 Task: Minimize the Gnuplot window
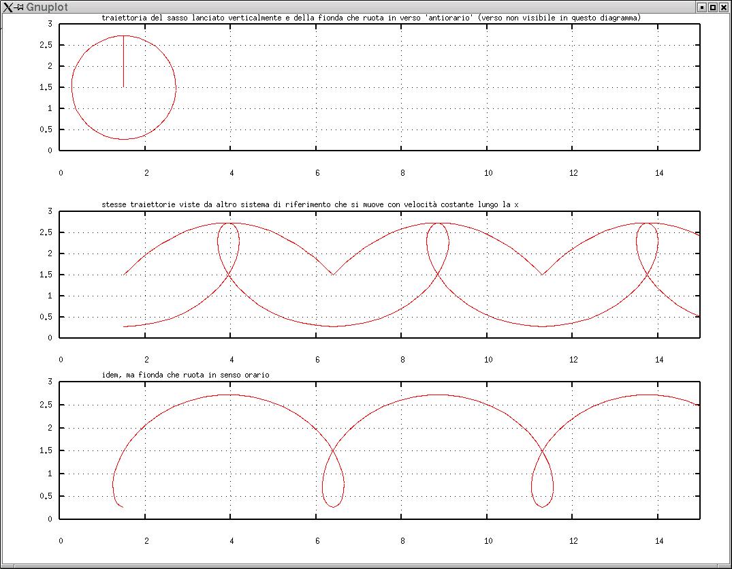[702, 7]
